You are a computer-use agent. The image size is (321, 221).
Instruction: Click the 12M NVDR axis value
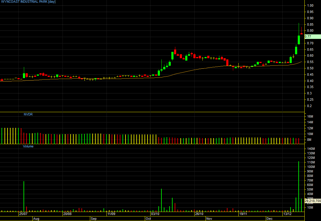[x=310, y=128]
